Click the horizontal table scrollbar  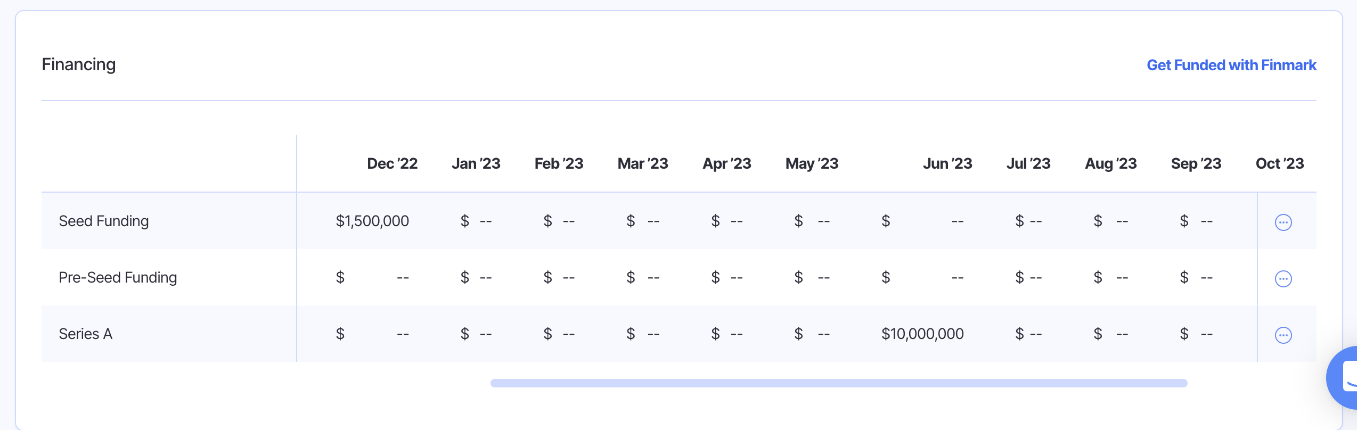838,383
